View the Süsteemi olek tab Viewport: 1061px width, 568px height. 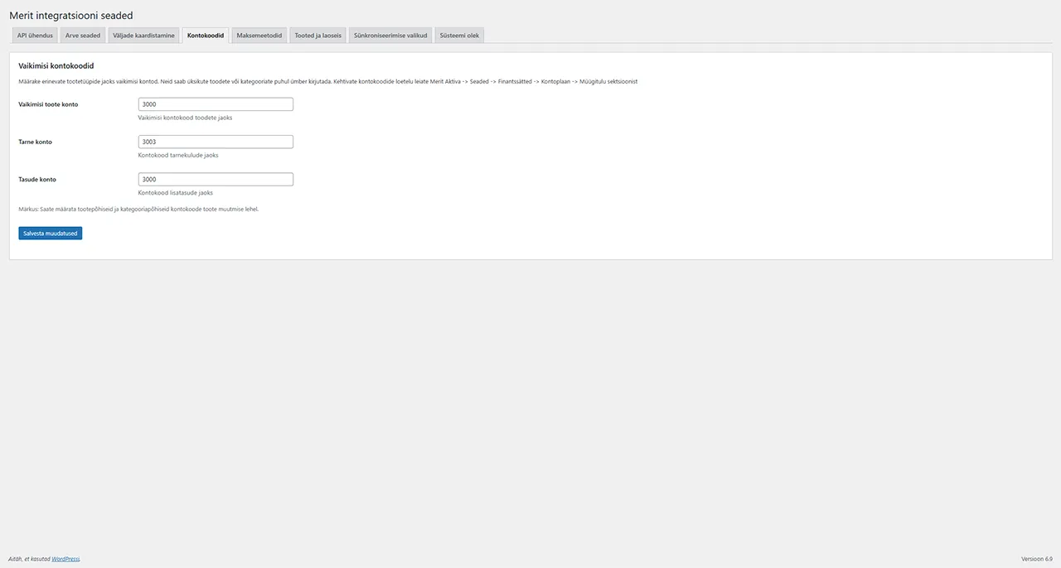point(459,36)
